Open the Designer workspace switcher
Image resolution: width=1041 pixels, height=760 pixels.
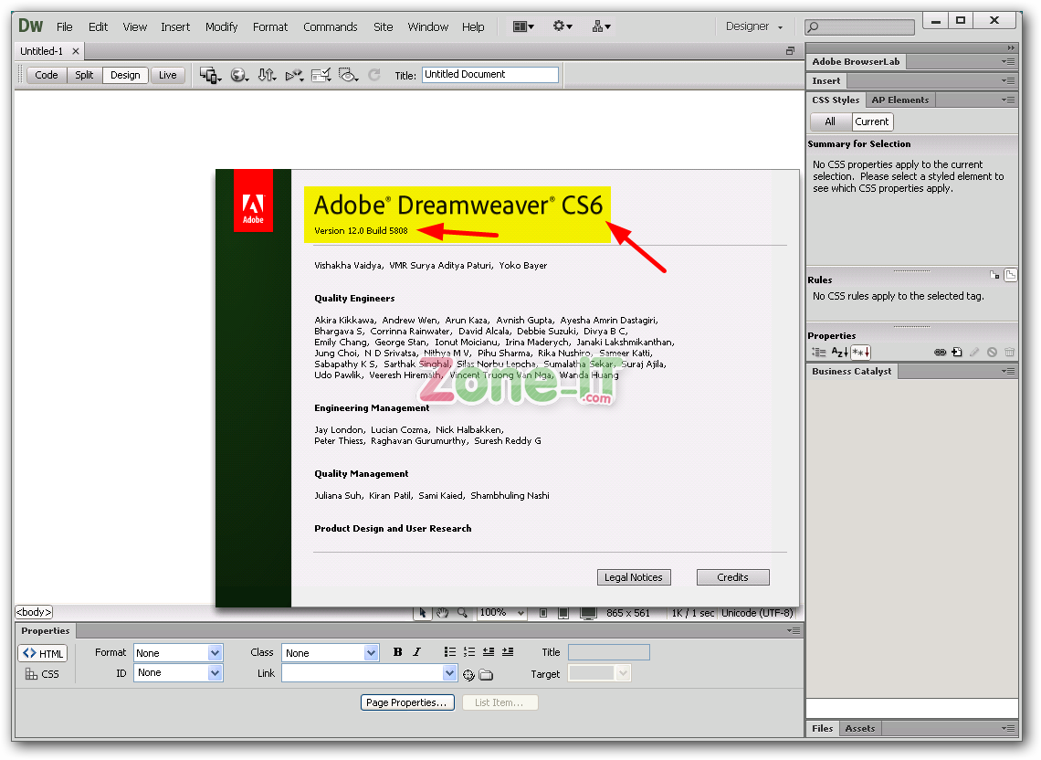(753, 26)
